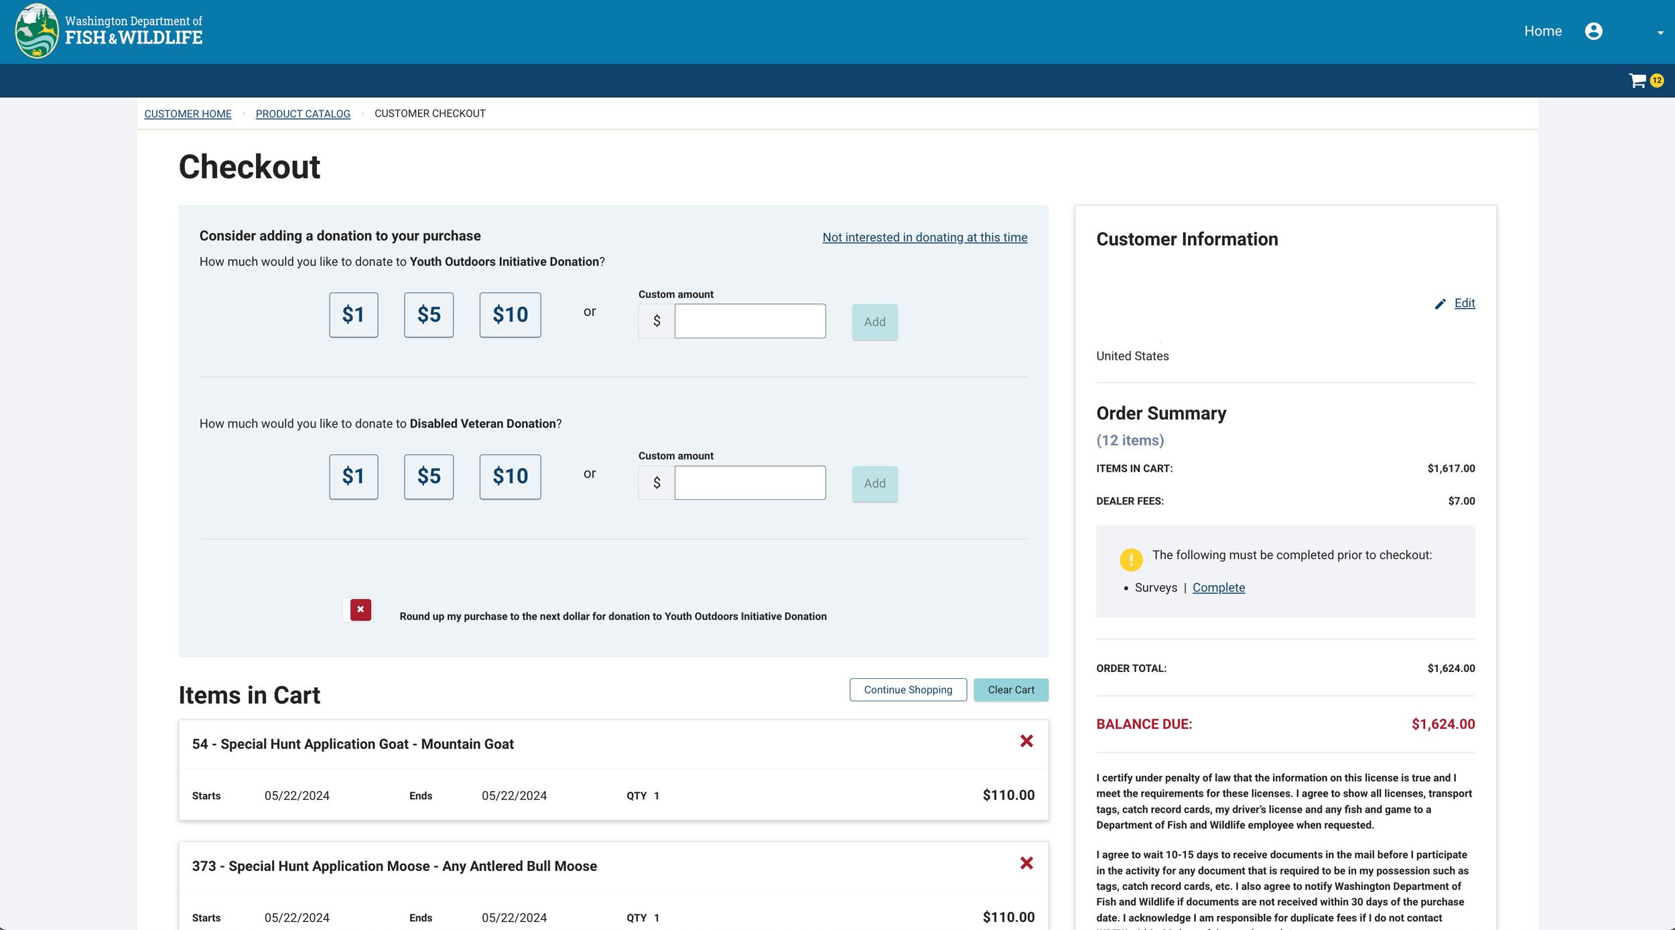Remove the Mountain Goat application with red X
1675x930 pixels.
(1026, 742)
